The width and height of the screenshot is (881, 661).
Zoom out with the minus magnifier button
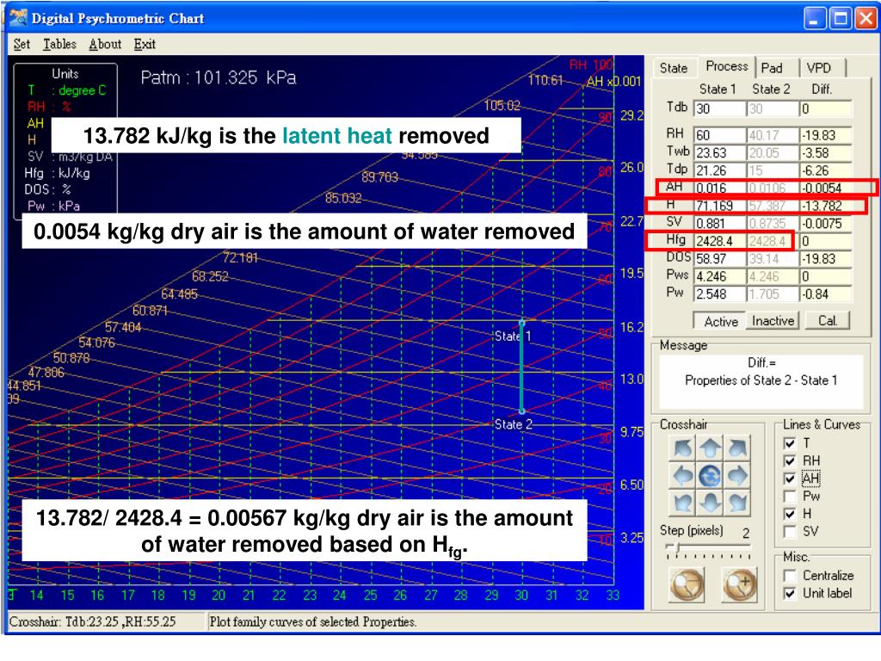click(687, 584)
